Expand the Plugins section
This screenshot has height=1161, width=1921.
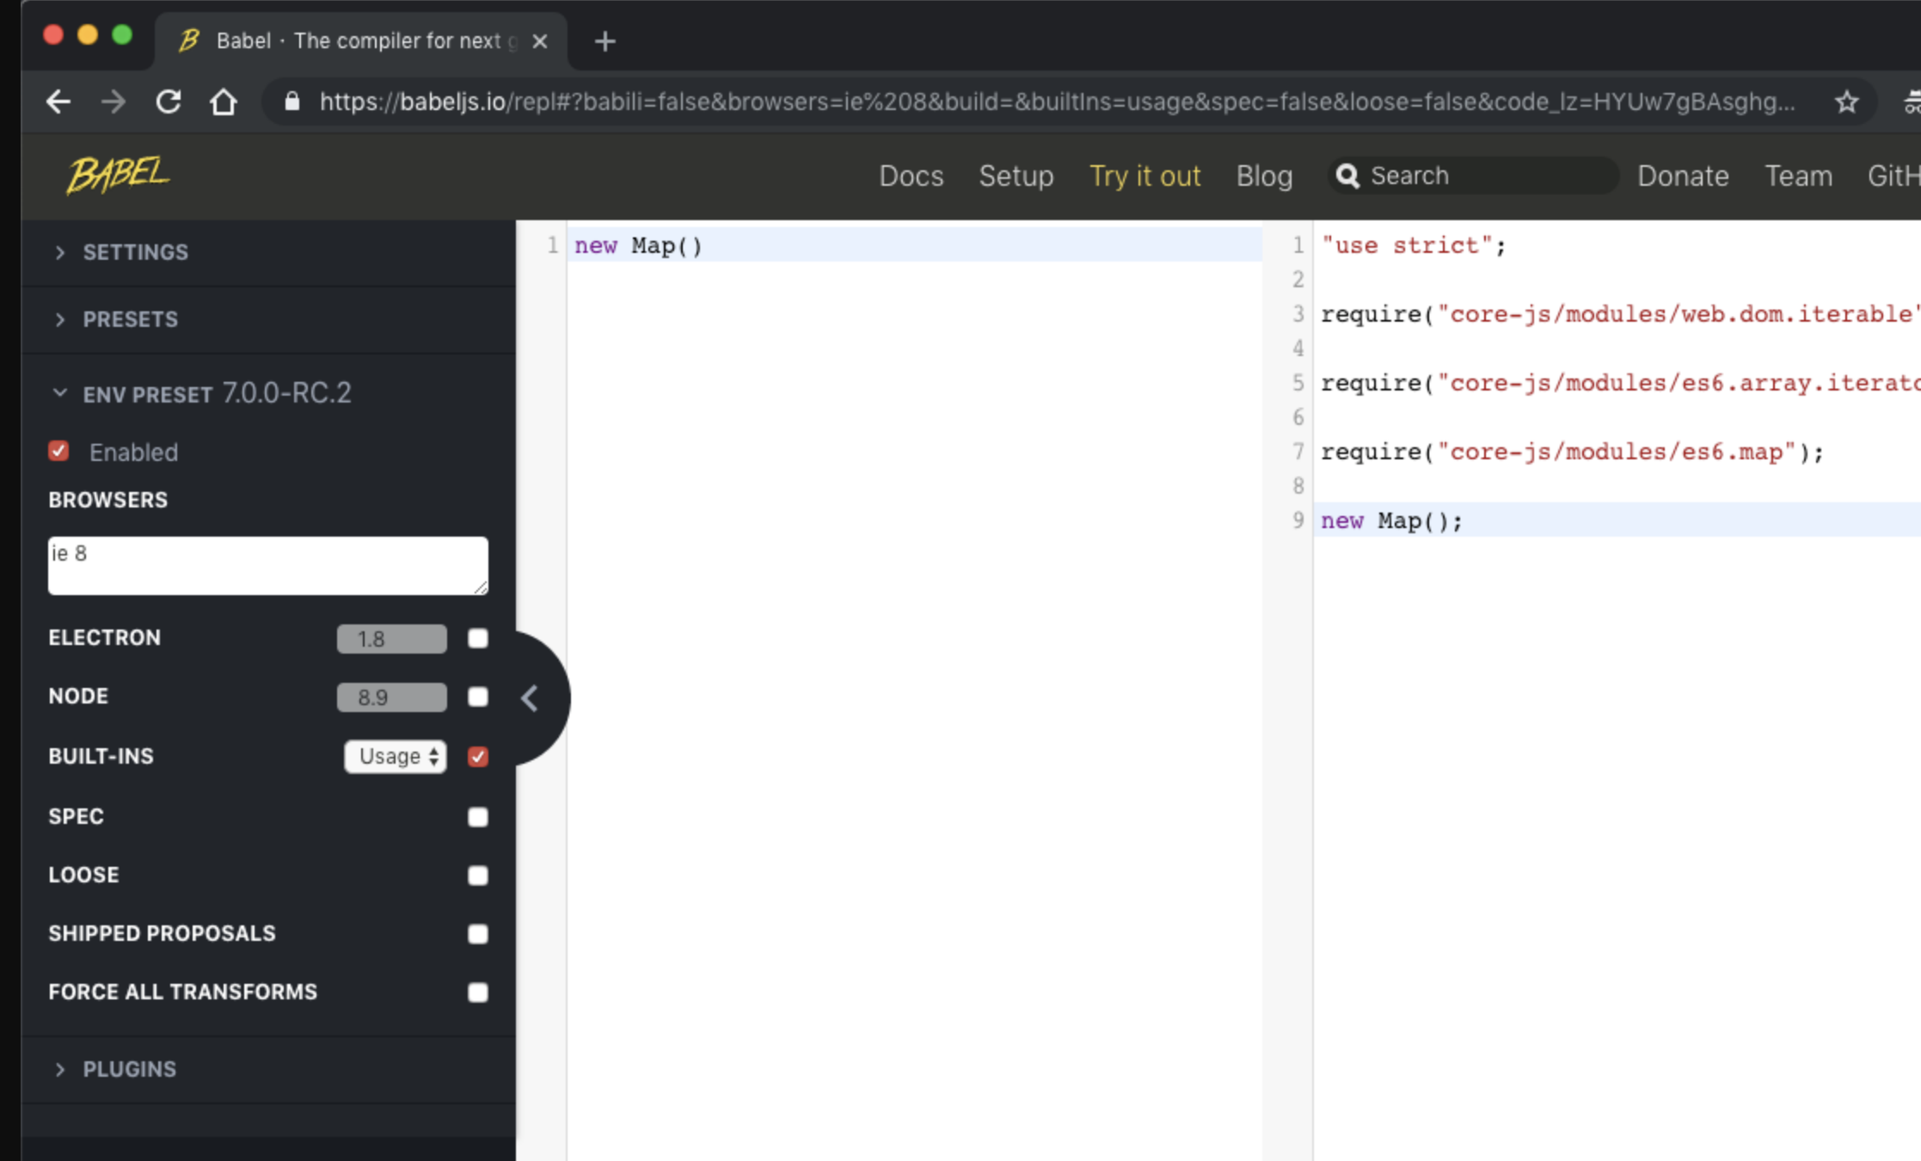268,1069
